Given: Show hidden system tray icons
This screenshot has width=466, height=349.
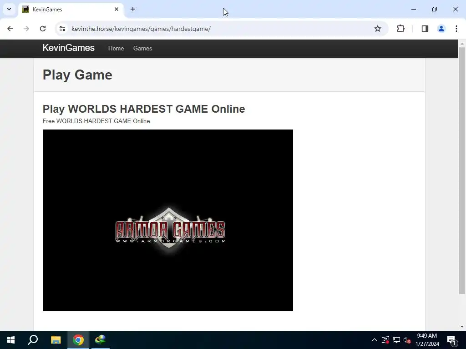Looking at the screenshot, I should [375, 340].
